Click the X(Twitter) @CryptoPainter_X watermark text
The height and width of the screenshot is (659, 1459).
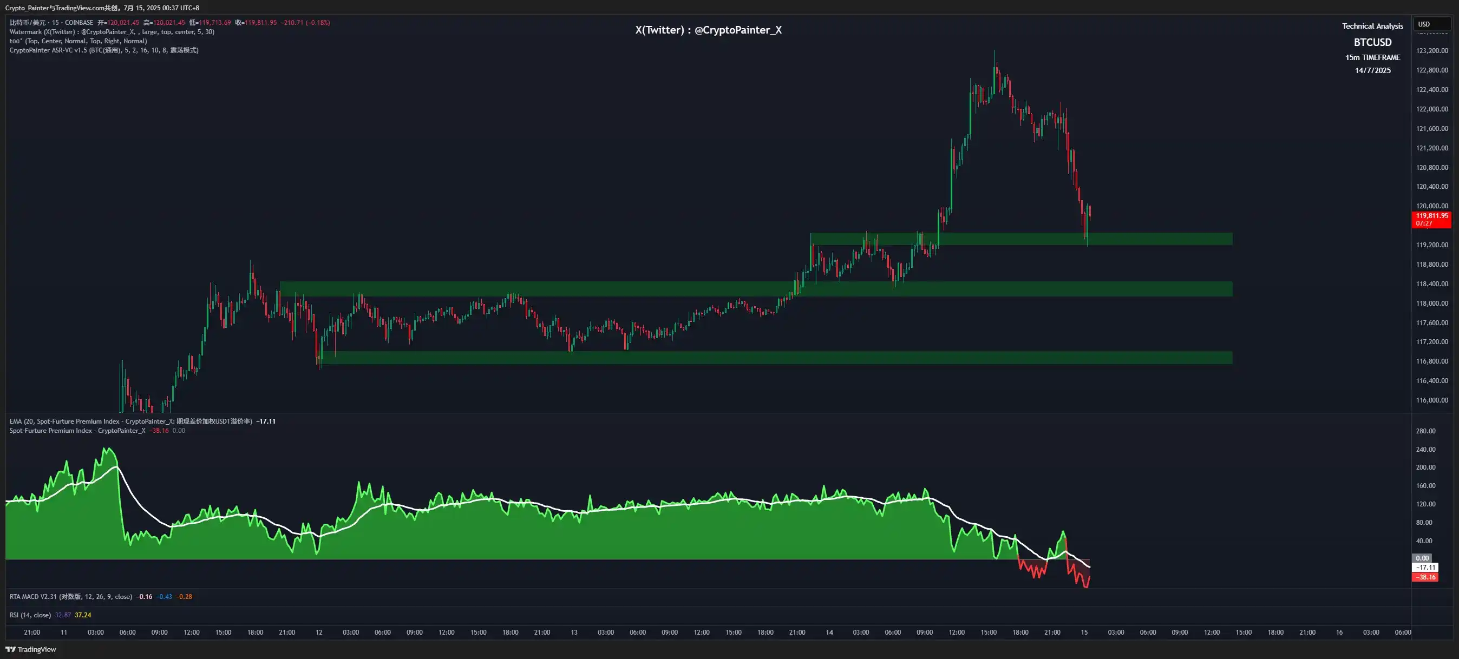[708, 30]
